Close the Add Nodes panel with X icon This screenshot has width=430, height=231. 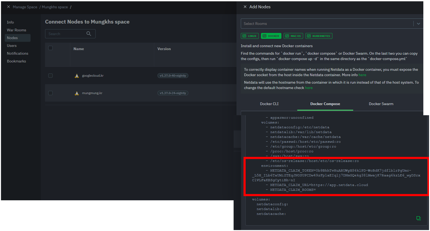coord(245,7)
